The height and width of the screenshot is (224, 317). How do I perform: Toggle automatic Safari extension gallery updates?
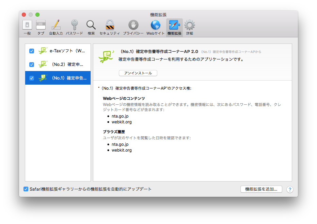pyautogui.click(x=26, y=189)
